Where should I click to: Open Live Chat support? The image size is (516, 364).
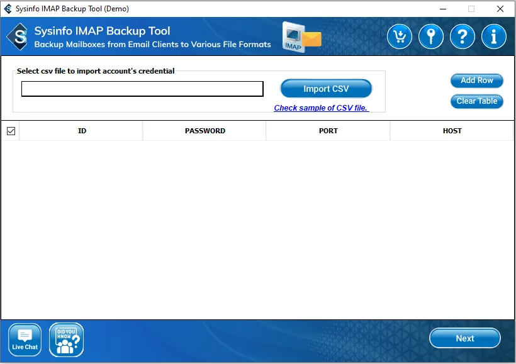pos(25,340)
